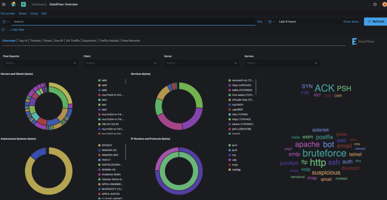This screenshot has width=387, height=200.
Task: Enter Full screen mode
Action: (8, 14)
